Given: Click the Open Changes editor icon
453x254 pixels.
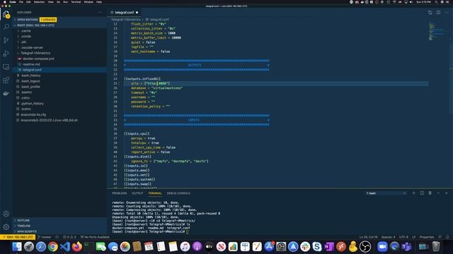Looking at the screenshot, I should pos(430,13).
